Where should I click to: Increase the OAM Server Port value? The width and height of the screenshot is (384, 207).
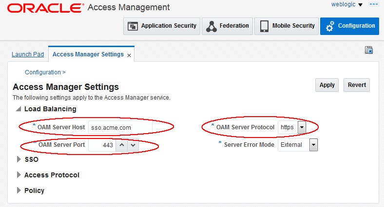pyautogui.click(x=121, y=145)
